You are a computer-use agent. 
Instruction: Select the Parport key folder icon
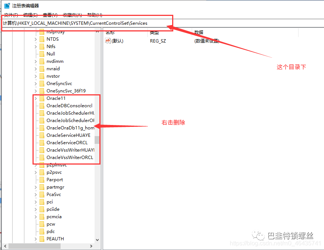(42, 180)
